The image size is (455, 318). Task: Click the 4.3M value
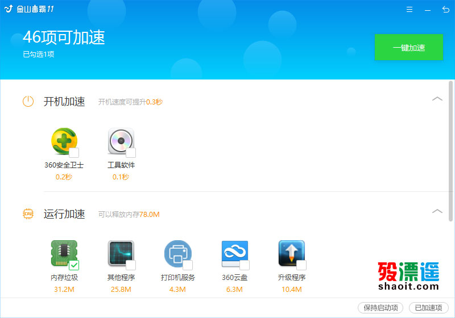coord(177,290)
